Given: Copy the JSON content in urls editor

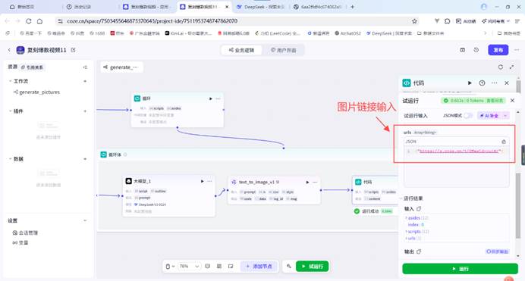Looking at the screenshot, I should [x=504, y=142].
